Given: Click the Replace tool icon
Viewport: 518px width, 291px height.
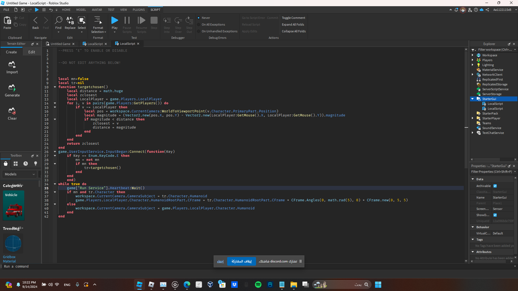Looking at the screenshot, I should point(70,20).
